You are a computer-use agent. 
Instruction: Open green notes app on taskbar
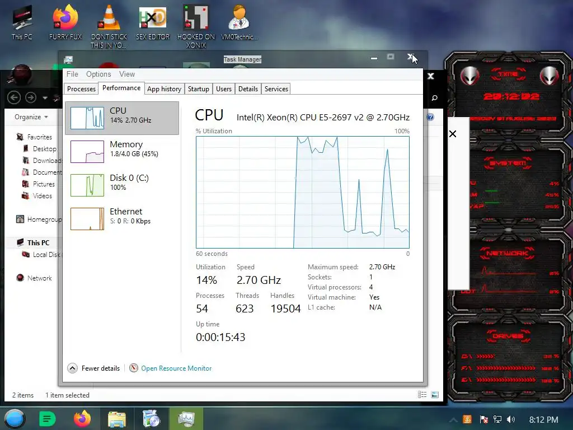47,419
